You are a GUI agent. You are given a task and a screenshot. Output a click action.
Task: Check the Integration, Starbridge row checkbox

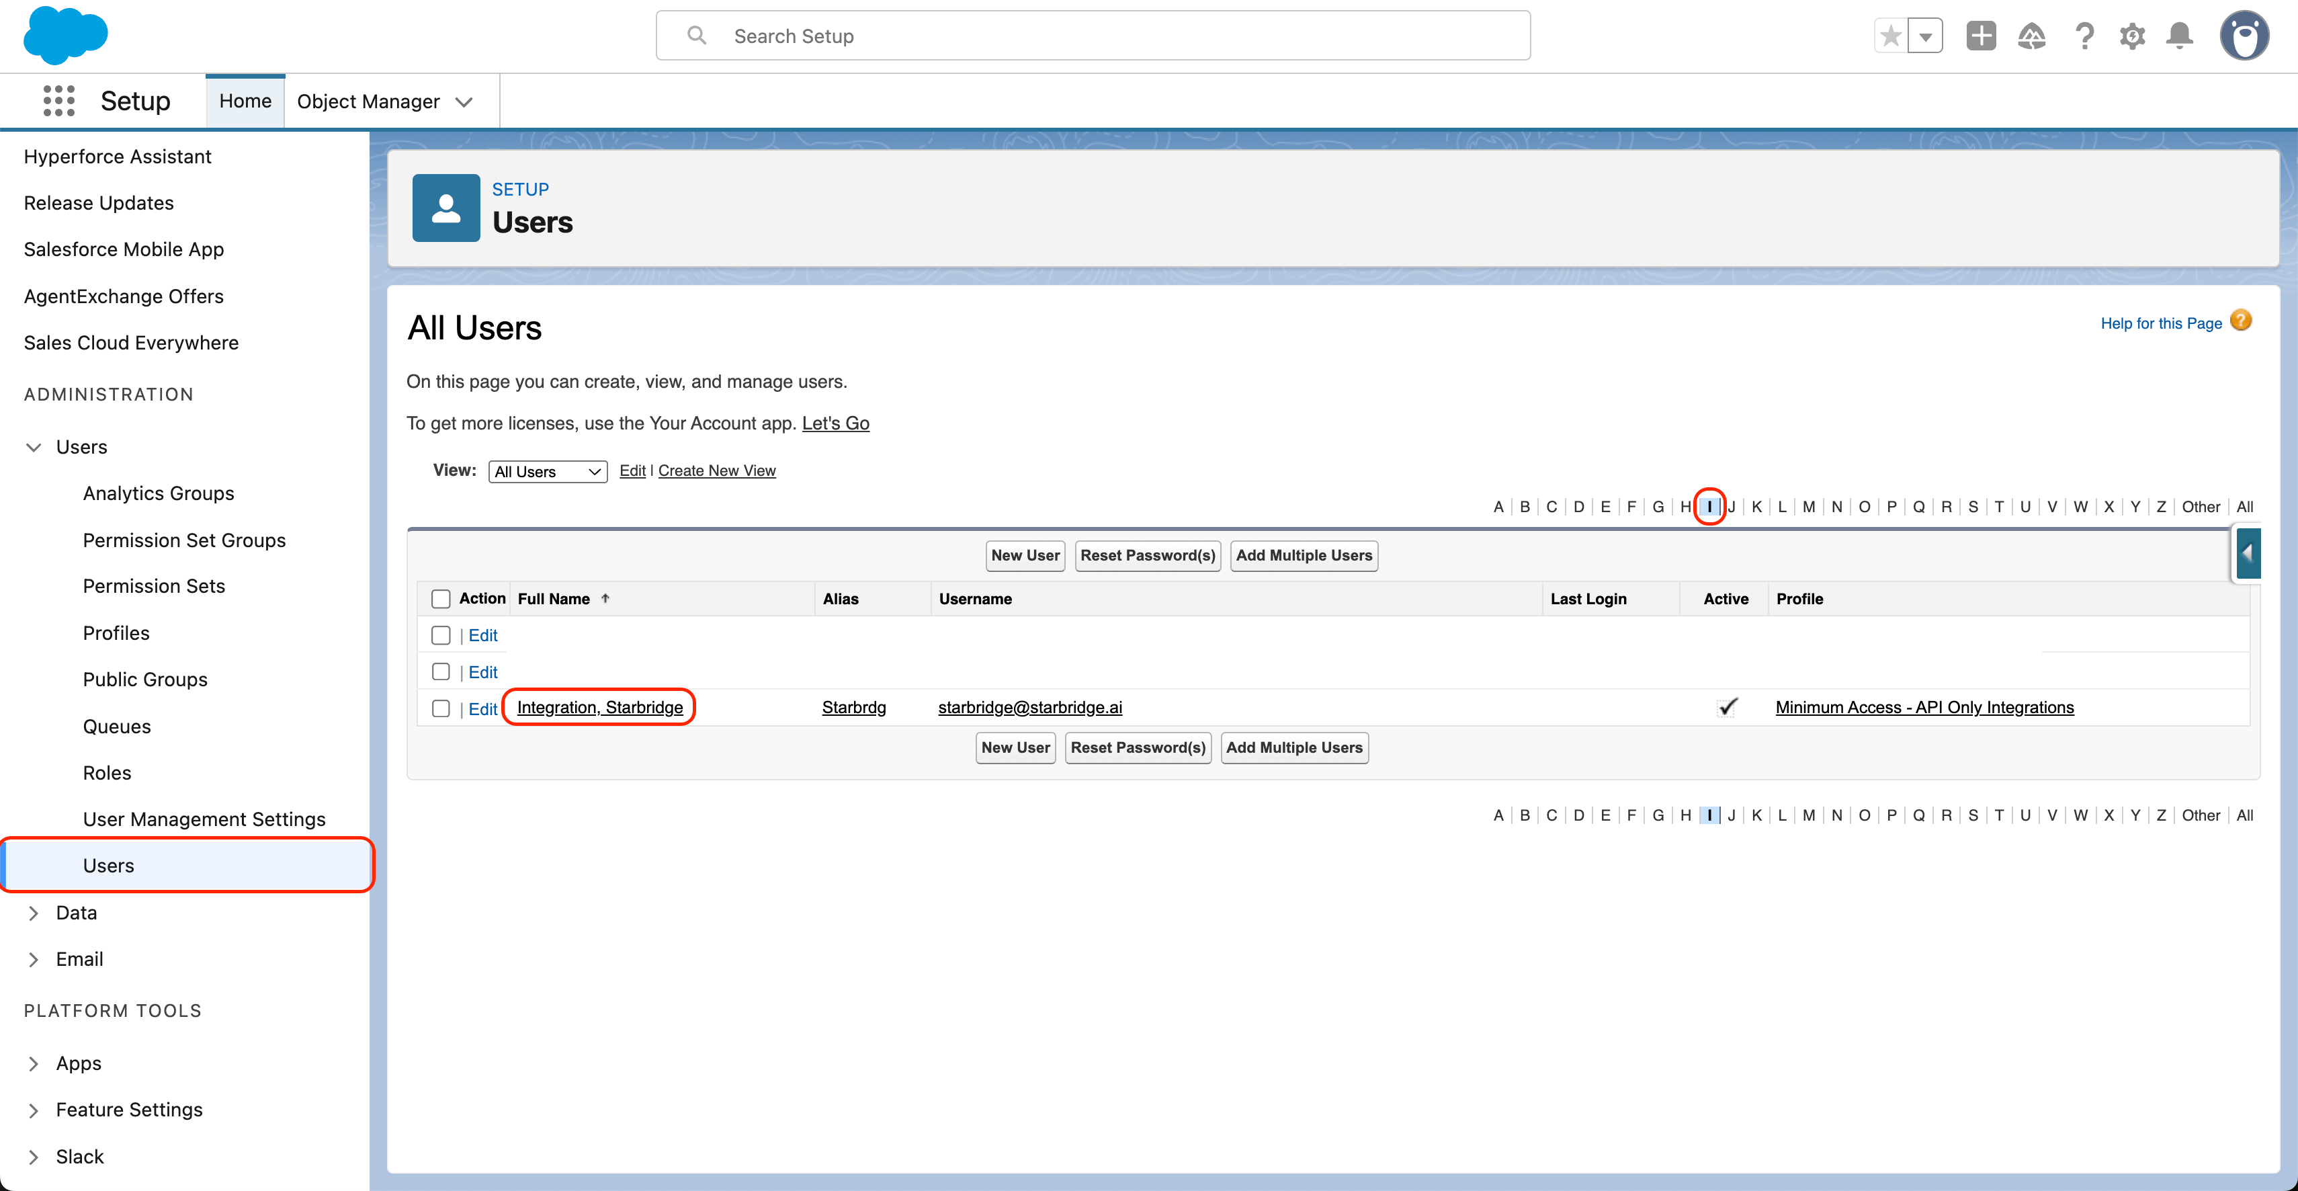tap(441, 708)
